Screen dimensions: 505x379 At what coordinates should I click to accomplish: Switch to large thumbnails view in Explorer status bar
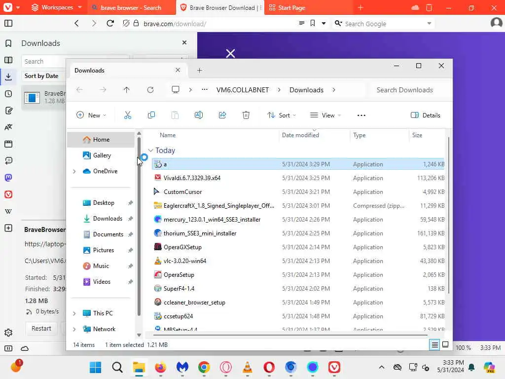point(445,345)
